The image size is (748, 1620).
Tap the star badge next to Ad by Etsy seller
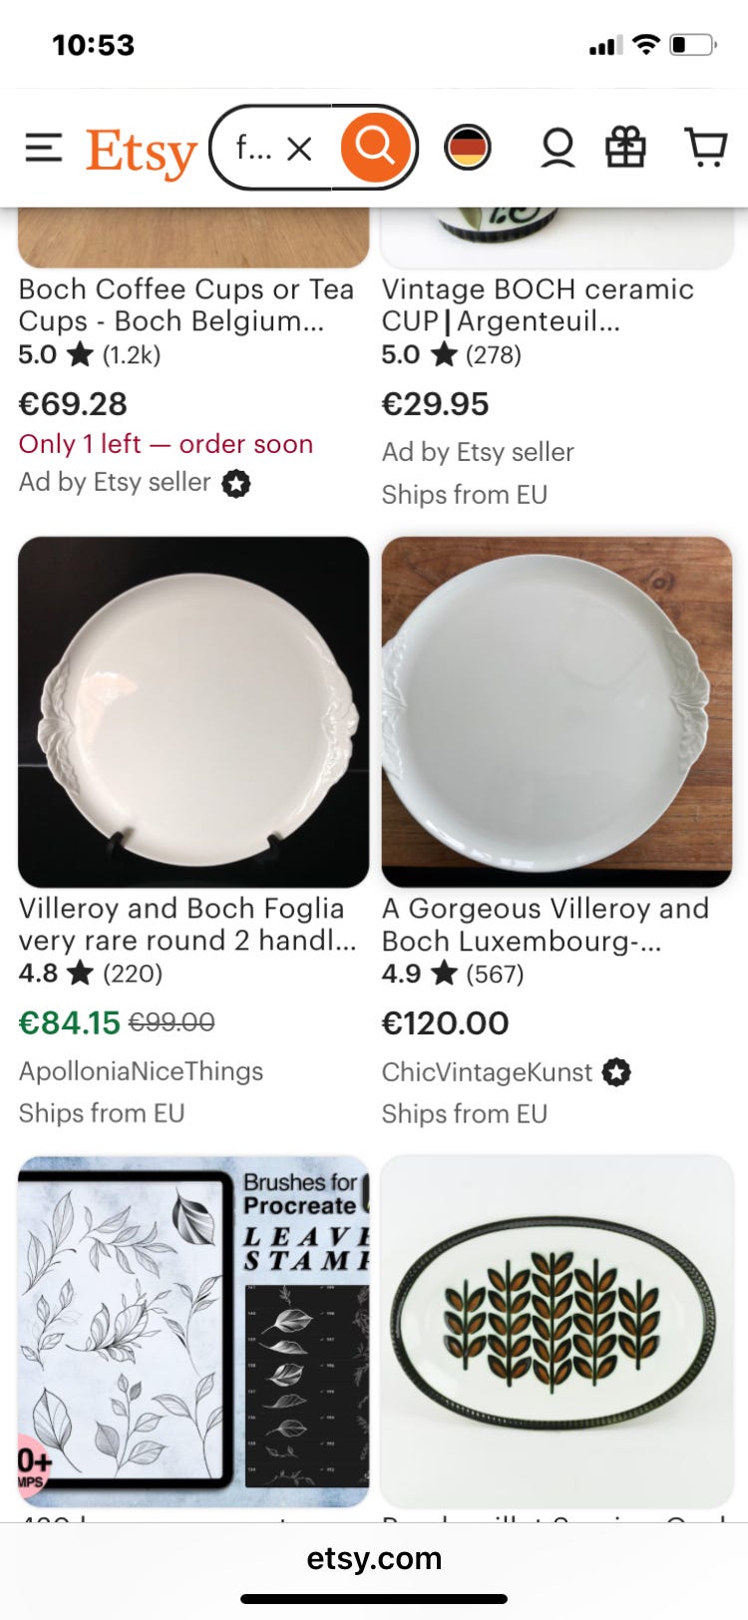pos(236,484)
